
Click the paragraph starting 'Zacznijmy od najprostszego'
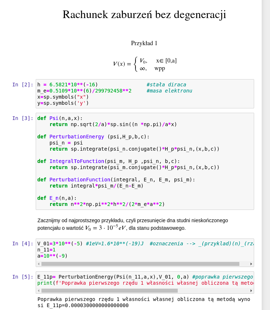point(133,224)
